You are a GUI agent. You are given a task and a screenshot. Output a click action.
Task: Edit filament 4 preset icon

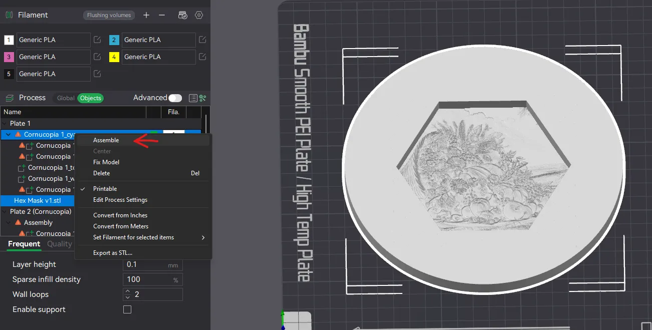[x=202, y=57]
